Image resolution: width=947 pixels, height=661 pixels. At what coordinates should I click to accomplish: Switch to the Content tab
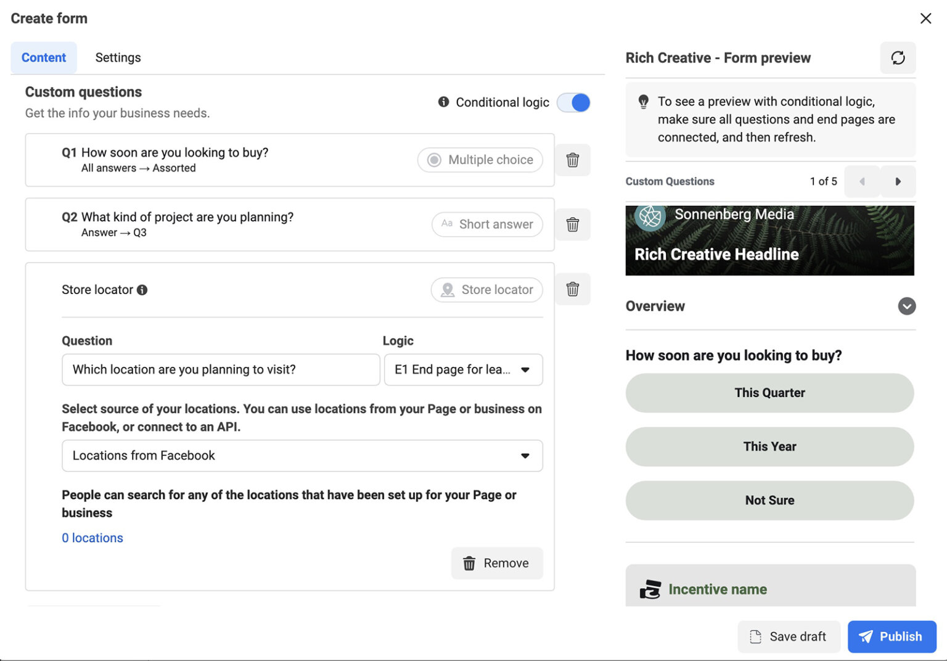[43, 57]
